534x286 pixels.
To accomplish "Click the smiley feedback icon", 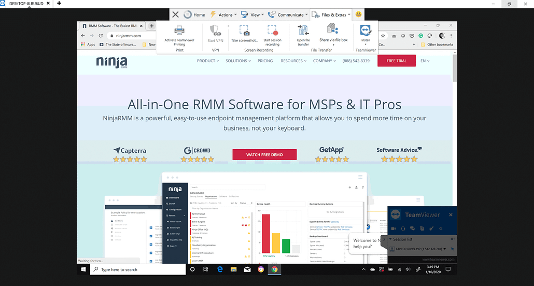I will click(x=358, y=15).
